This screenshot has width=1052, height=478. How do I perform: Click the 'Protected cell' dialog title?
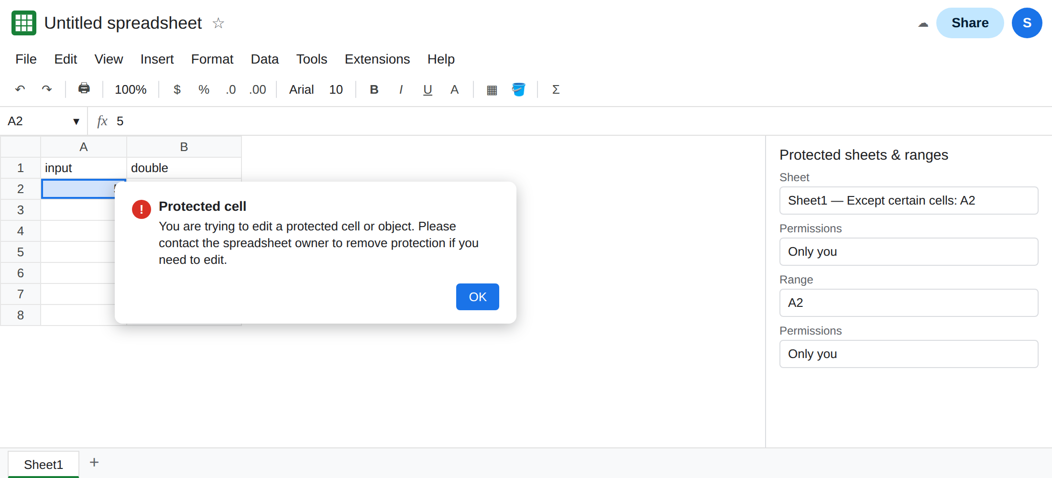coord(202,206)
